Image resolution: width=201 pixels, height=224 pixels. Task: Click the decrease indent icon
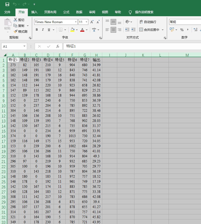click(127, 30)
